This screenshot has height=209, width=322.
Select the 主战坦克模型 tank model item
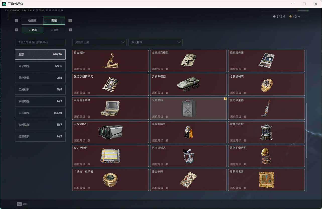point(188,61)
